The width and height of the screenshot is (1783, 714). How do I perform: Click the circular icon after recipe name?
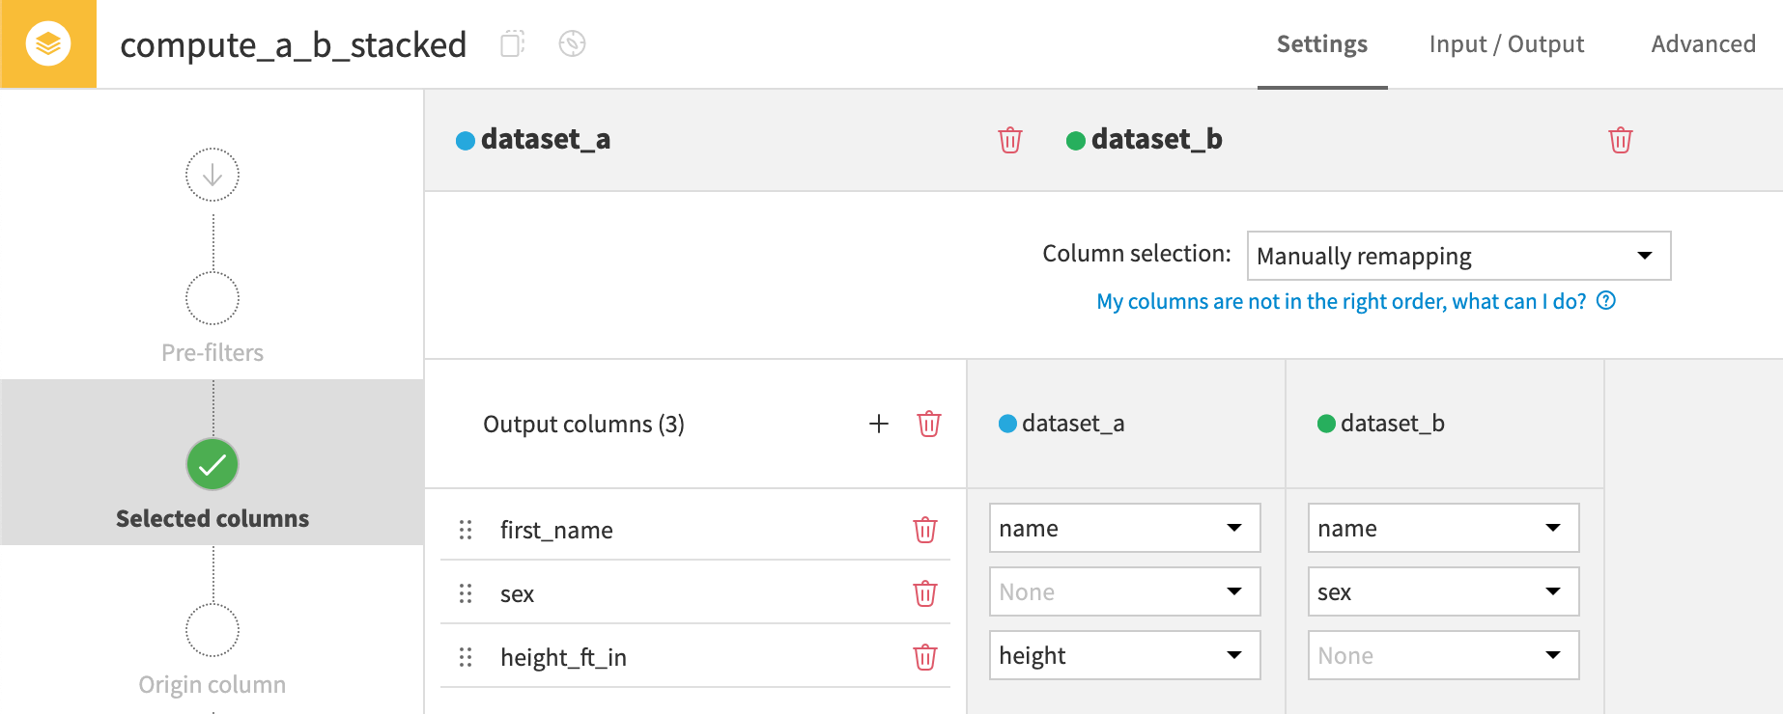[572, 43]
